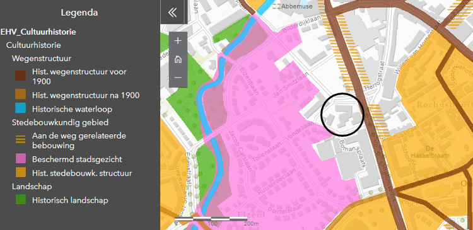Click the pink Beschermd stadsgezicht swatch

pos(21,159)
